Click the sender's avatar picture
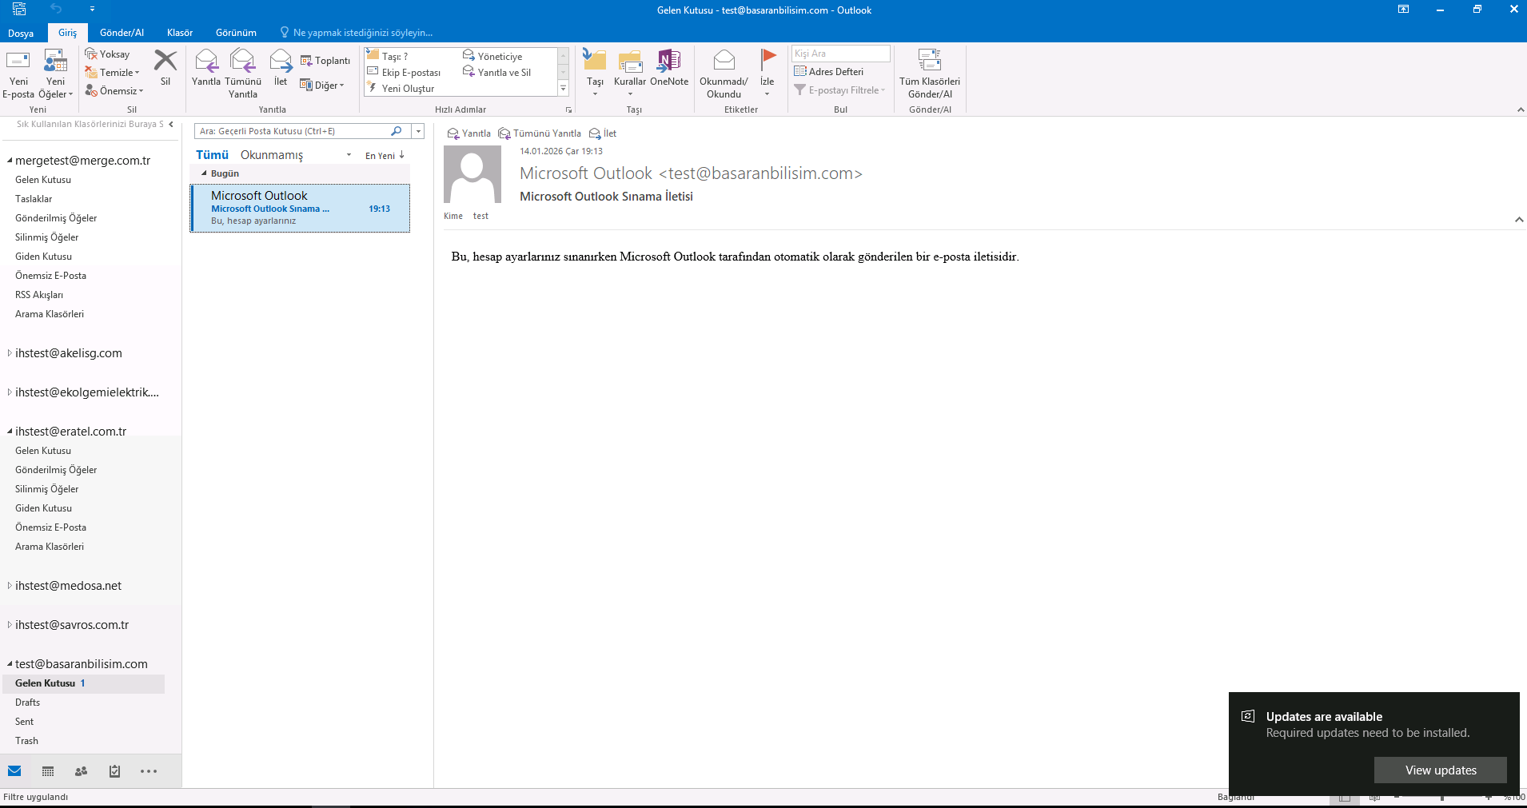Image resolution: width=1527 pixels, height=808 pixels. click(472, 174)
